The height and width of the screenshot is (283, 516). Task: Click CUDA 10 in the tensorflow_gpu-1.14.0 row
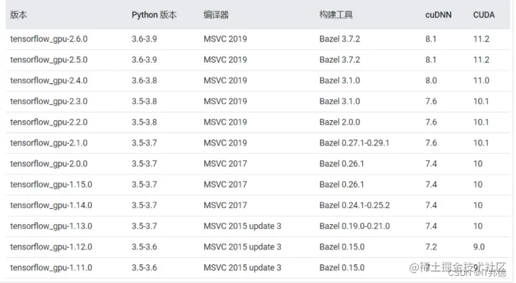pyautogui.click(x=478, y=205)
